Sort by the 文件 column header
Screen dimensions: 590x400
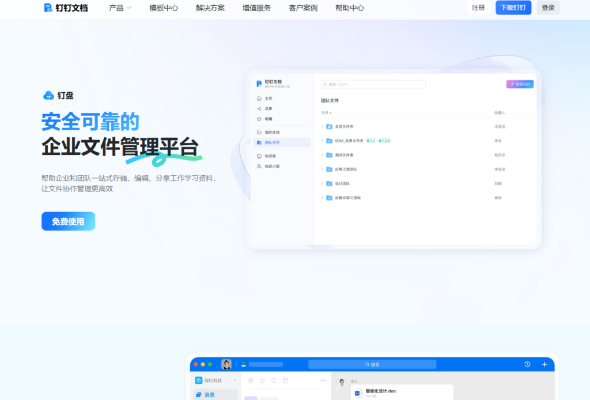(x=326, y=113)
